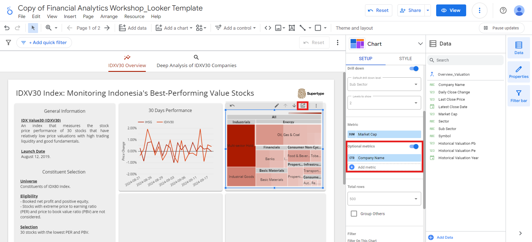Open Deep Analysis of IDXV30 Companies page
Image resolution: width=532 pixels, height=242 pixels.
coord(196,61)
